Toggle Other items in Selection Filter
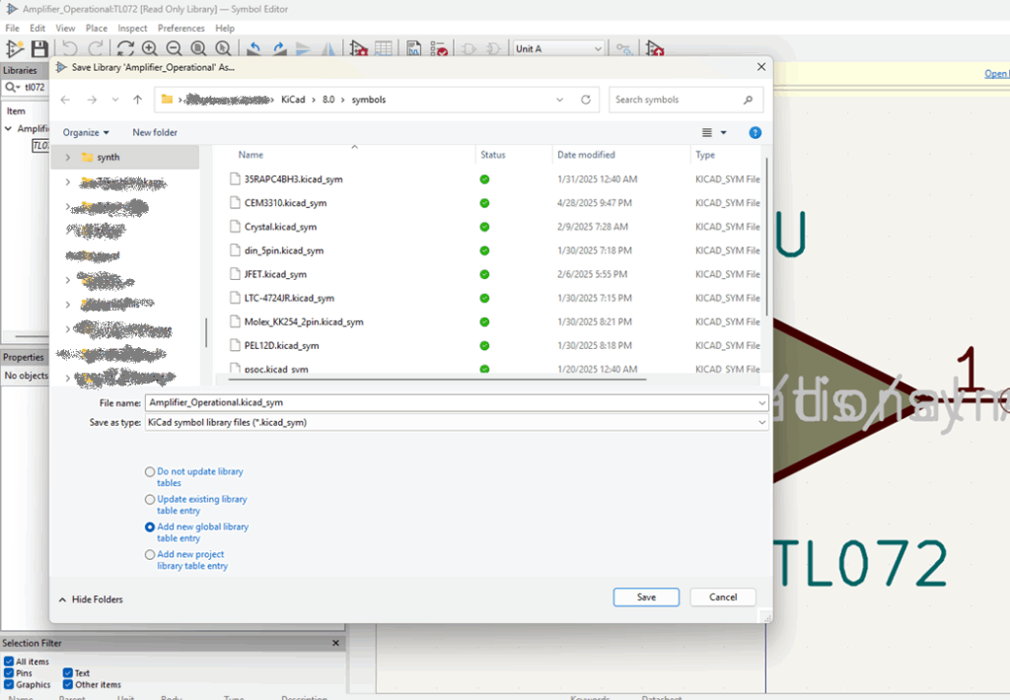Image resolution: width=1010 pixels, height=700 pixels. point(68,684)
